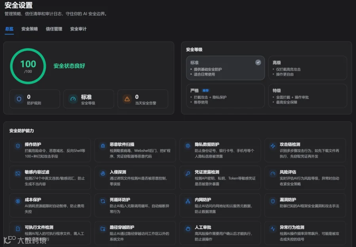Viewport: 356px width, 247px height.
Task: Open the 安全策略 tab
Action: (30, 29)
